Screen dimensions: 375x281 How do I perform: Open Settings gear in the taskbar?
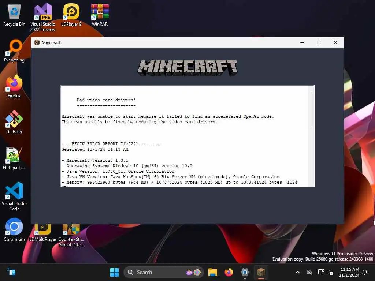tap(245, 272)
